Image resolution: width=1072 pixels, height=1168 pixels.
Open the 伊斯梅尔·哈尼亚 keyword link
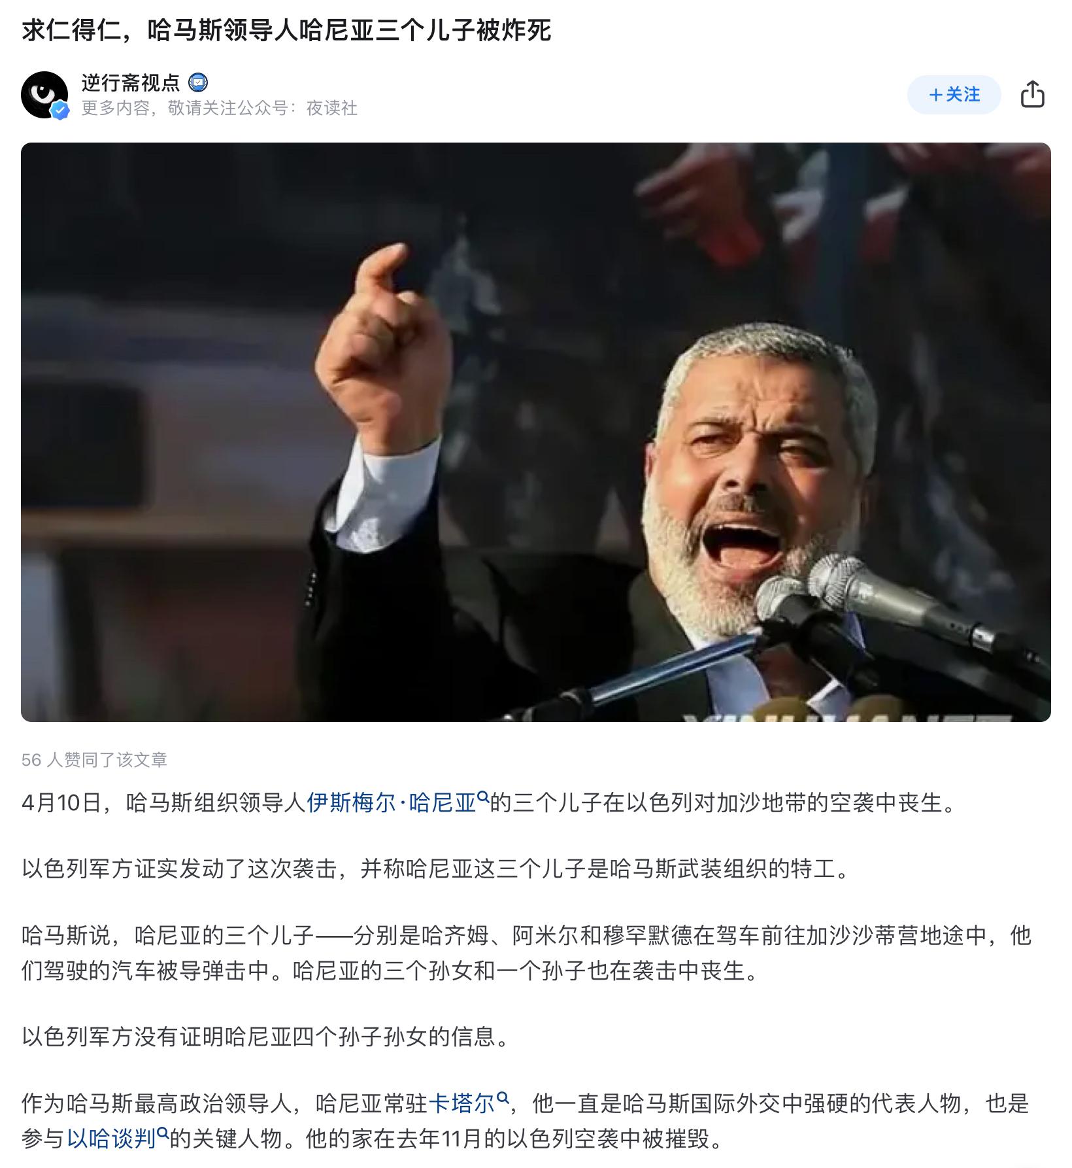coord(392,802)
